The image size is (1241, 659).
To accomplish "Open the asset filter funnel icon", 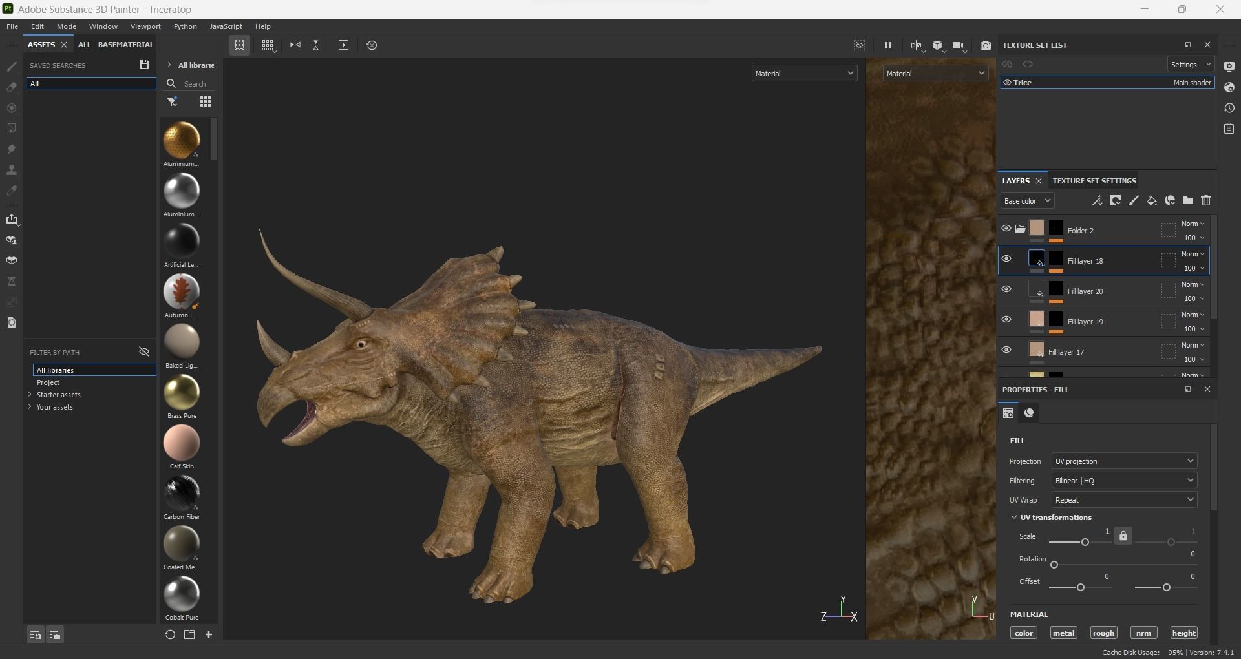I will (x=173, y=101).
